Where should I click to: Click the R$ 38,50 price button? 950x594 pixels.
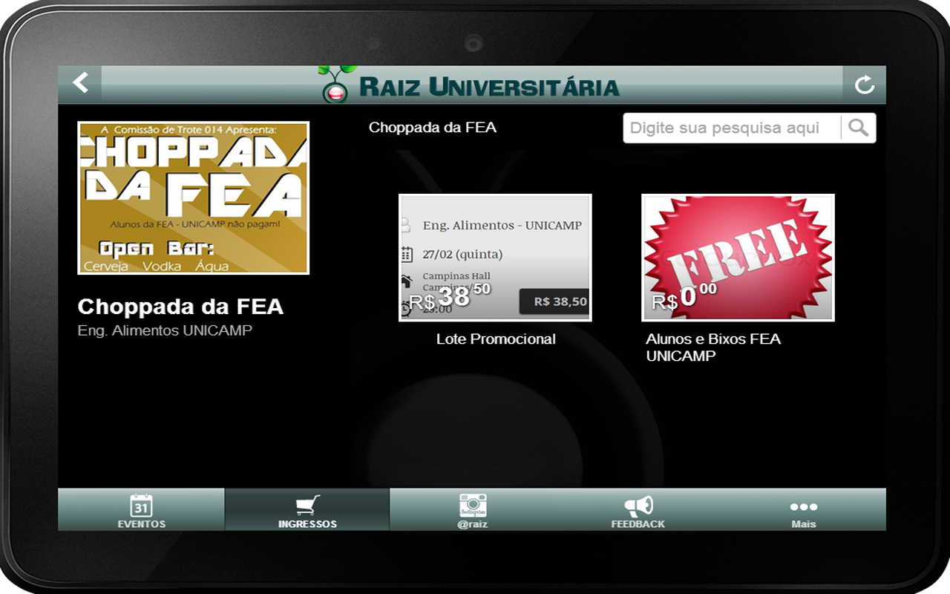pos(554,301)
